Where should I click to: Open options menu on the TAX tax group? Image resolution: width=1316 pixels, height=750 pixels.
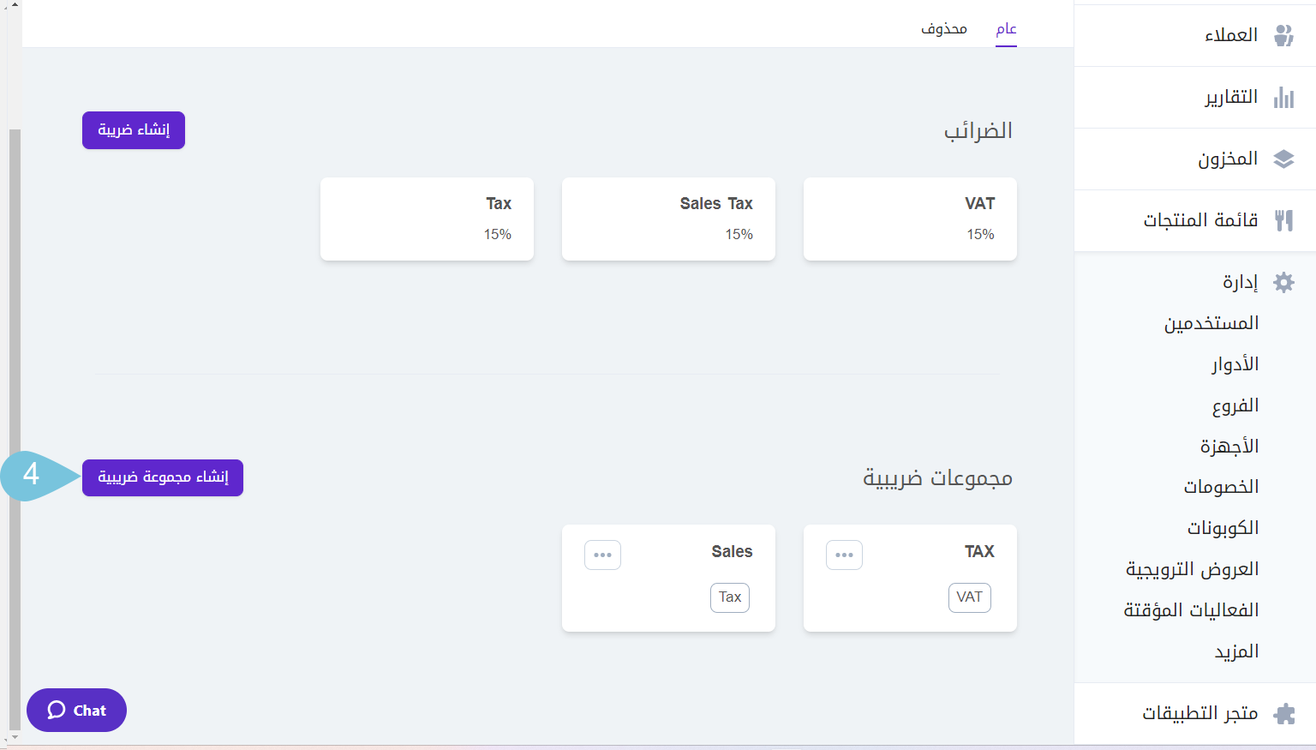click(x=844, y=555)
